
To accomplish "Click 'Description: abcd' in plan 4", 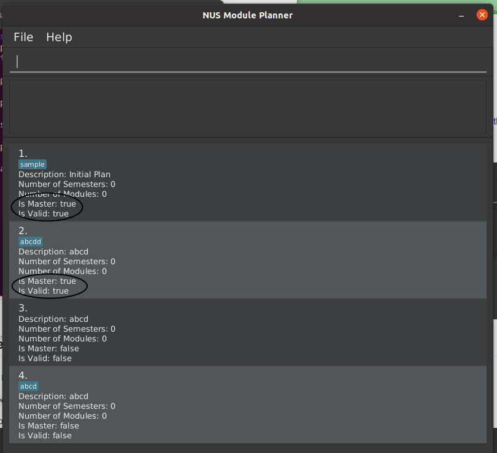I will [x=53, y=397].
